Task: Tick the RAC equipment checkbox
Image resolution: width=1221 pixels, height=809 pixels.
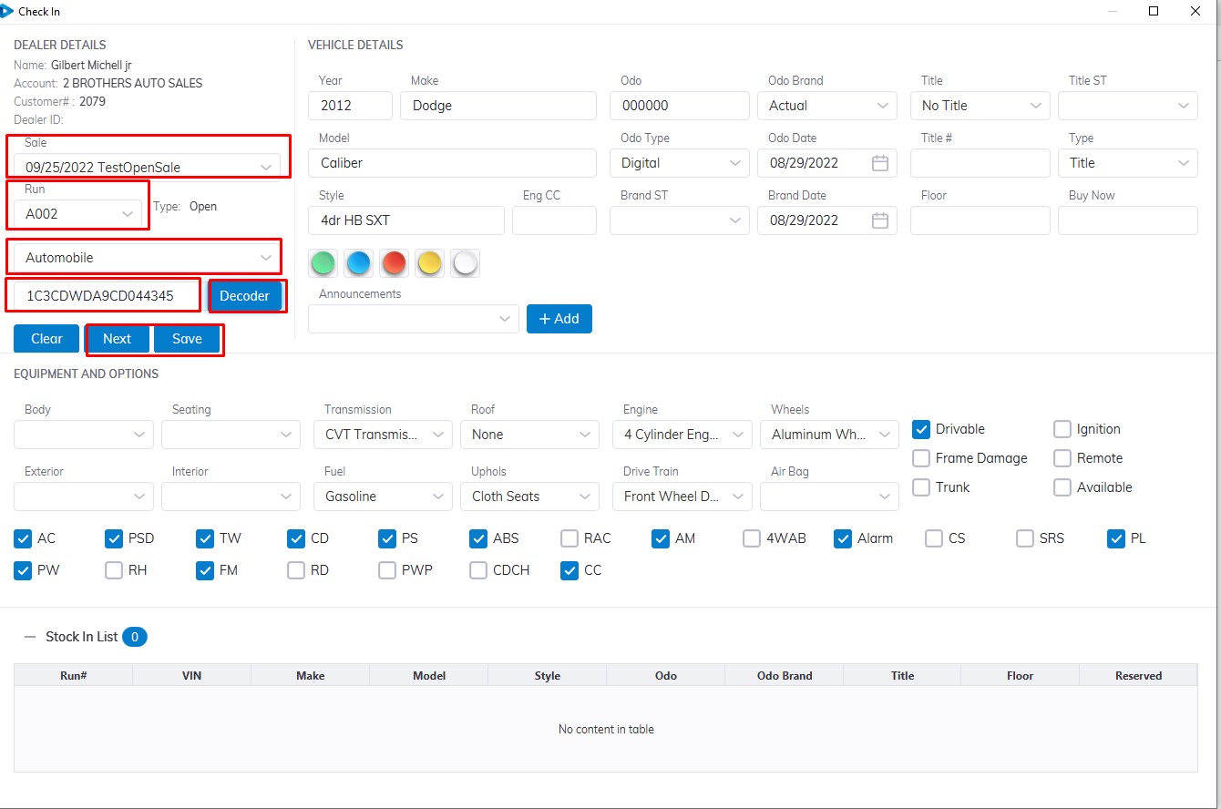Action: (x=569, y=538)
